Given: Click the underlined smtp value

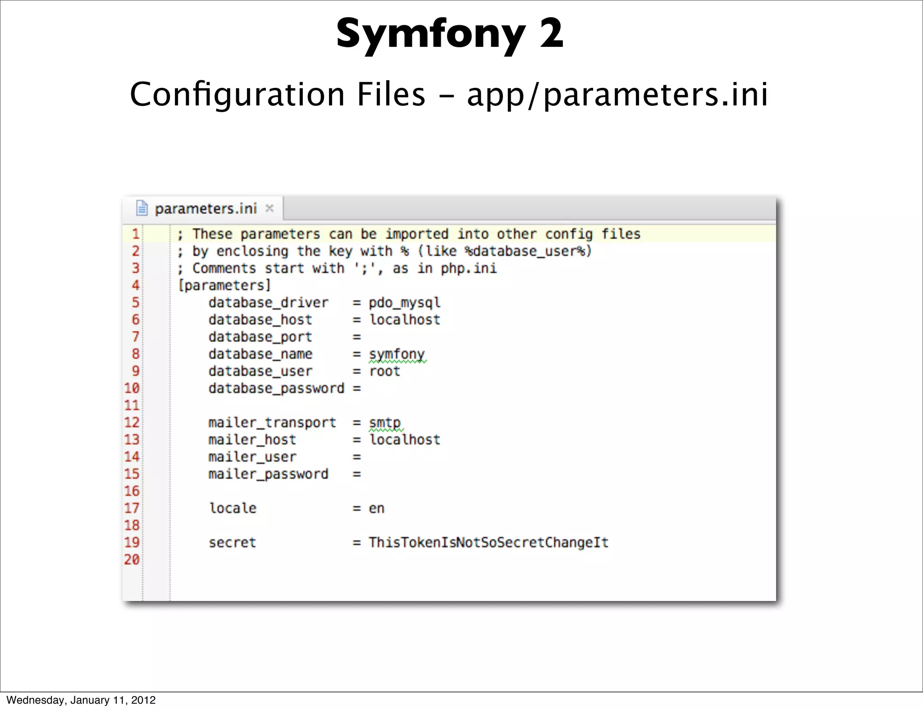Looking at the screenshot, I should tap(385, 423).
